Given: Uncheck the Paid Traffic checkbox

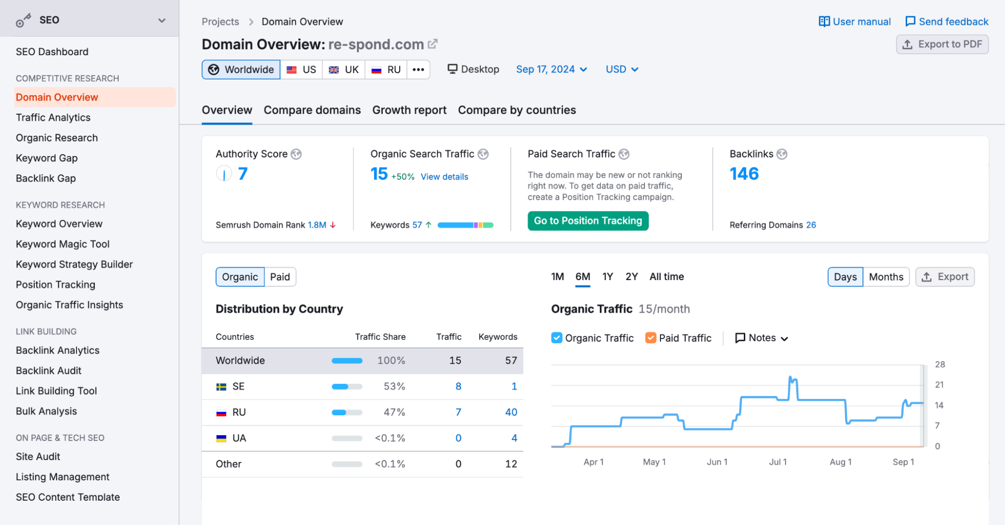Looking at the screenshot, I should click(x=650, y=338).
